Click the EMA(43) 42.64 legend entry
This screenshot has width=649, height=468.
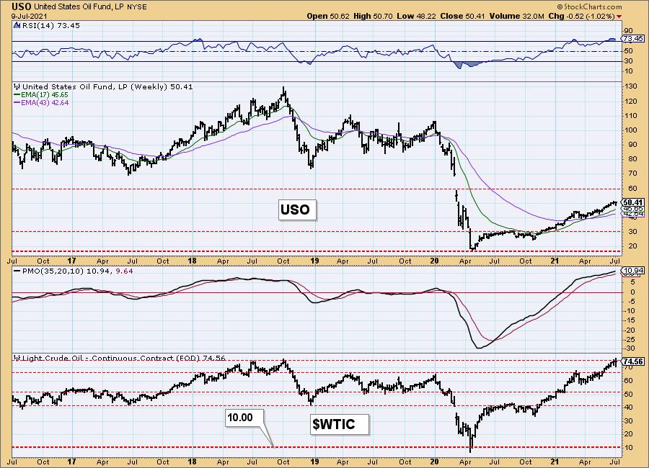coord(41,102)
